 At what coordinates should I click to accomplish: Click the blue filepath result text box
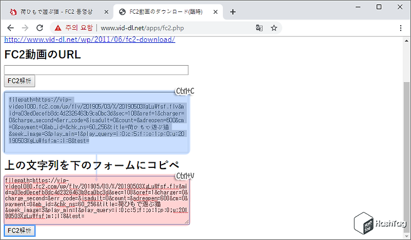(96, 122)
